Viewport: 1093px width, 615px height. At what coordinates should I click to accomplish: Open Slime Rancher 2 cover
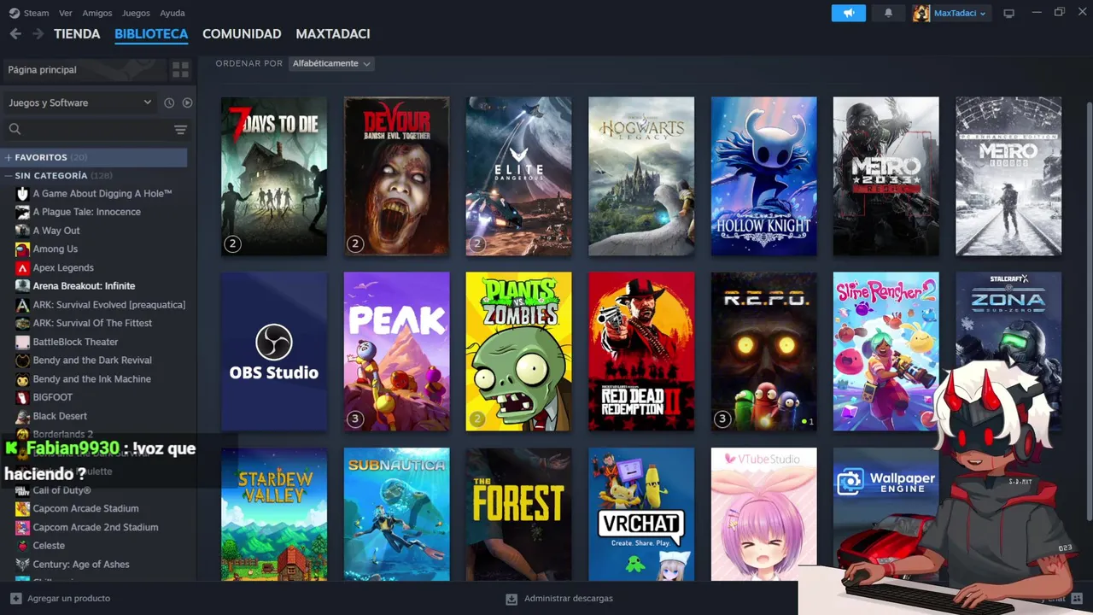886,352
